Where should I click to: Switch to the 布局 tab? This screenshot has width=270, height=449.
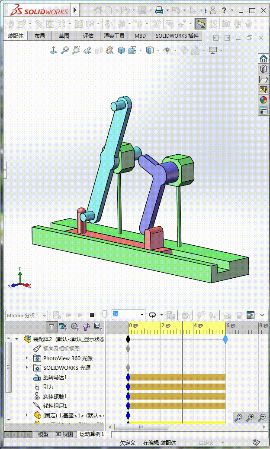click(39, 36)
